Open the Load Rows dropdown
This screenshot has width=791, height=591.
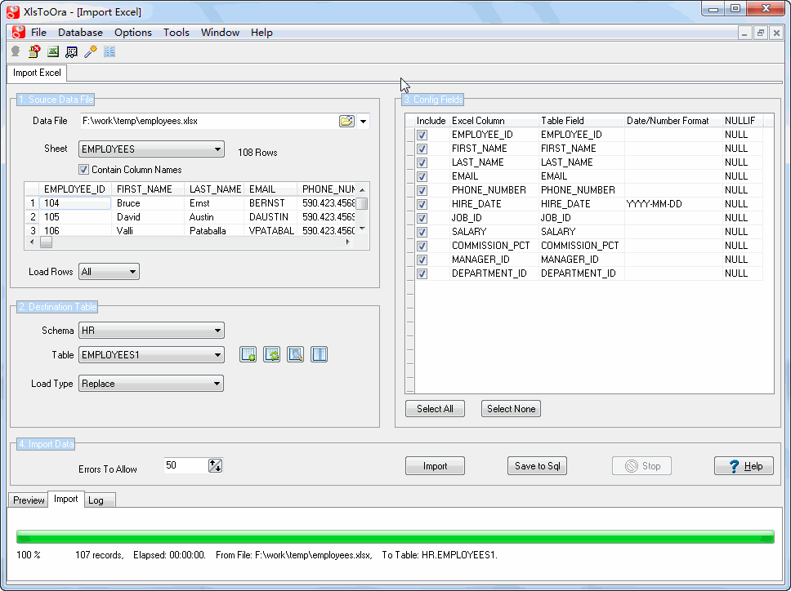click(x=109, y=272)
